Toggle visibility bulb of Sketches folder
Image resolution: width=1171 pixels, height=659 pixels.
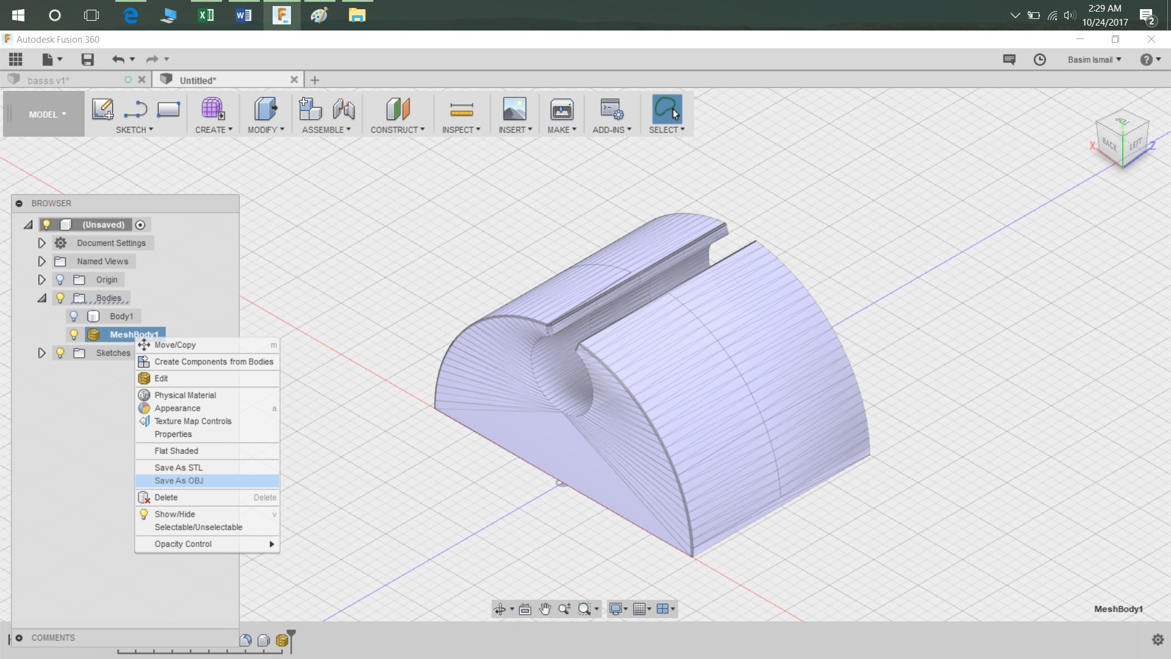60,353
